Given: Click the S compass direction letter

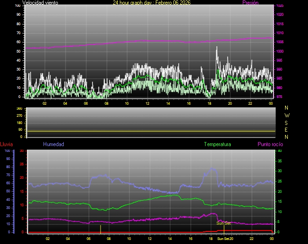Looking at the screenshot, I should [x=287, y=122].
